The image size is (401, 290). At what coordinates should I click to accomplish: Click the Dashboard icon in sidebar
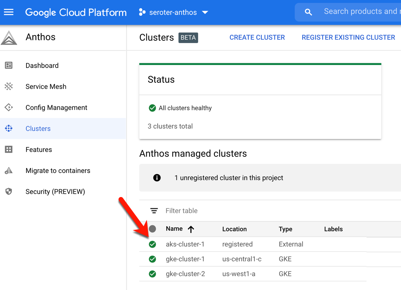point(9,65)
